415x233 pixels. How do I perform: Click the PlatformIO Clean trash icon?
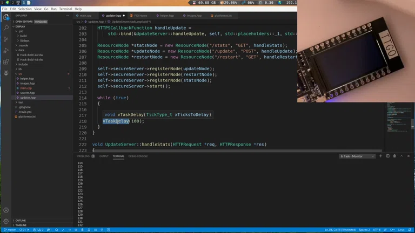coord(82,230)
